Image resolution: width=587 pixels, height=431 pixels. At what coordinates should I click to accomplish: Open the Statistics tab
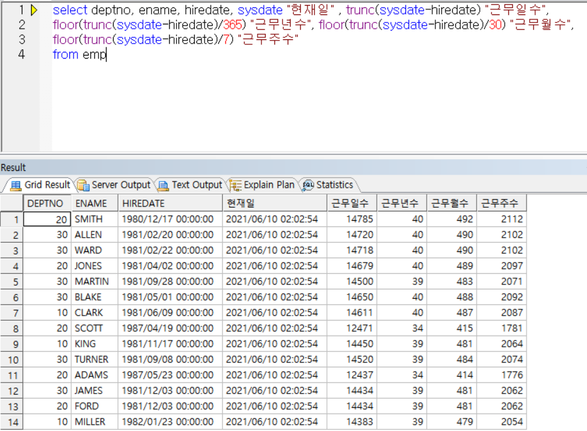(x=328, y=185)
